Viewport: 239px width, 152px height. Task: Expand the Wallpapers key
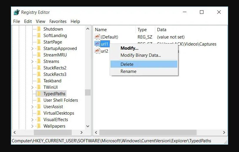tap(32, 126)
